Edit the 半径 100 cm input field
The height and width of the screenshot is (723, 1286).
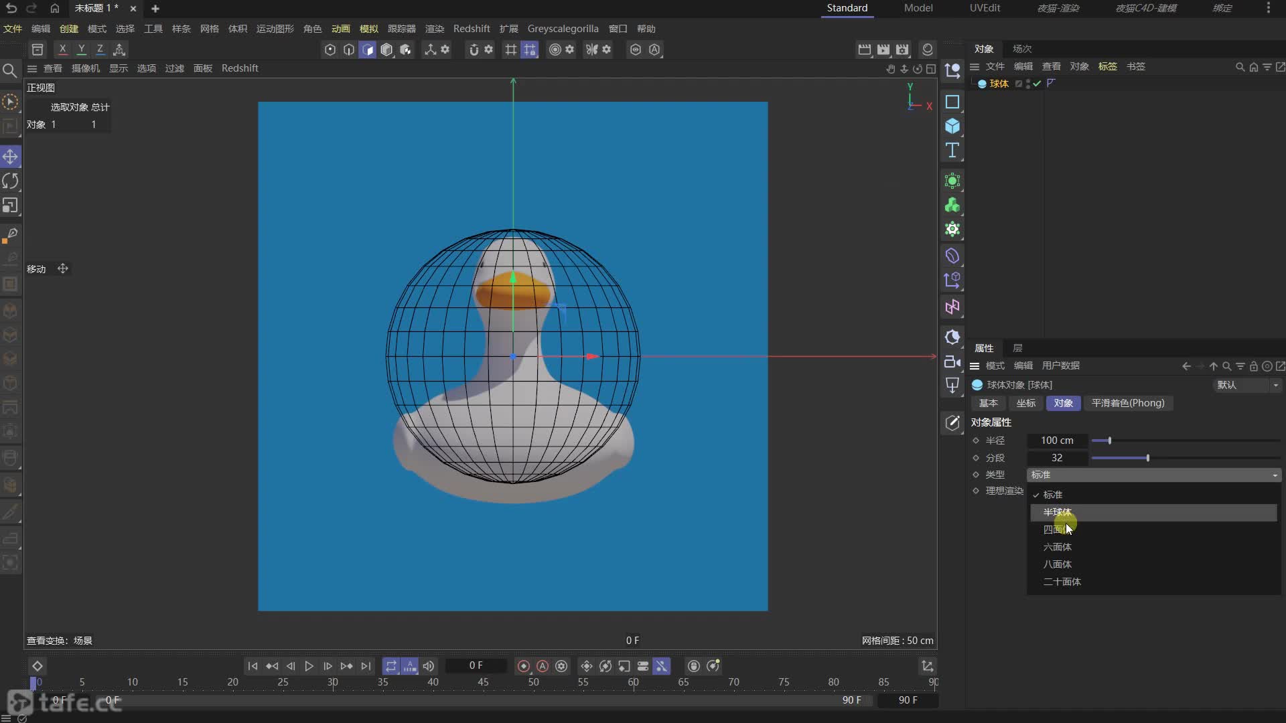(1057, 440)
